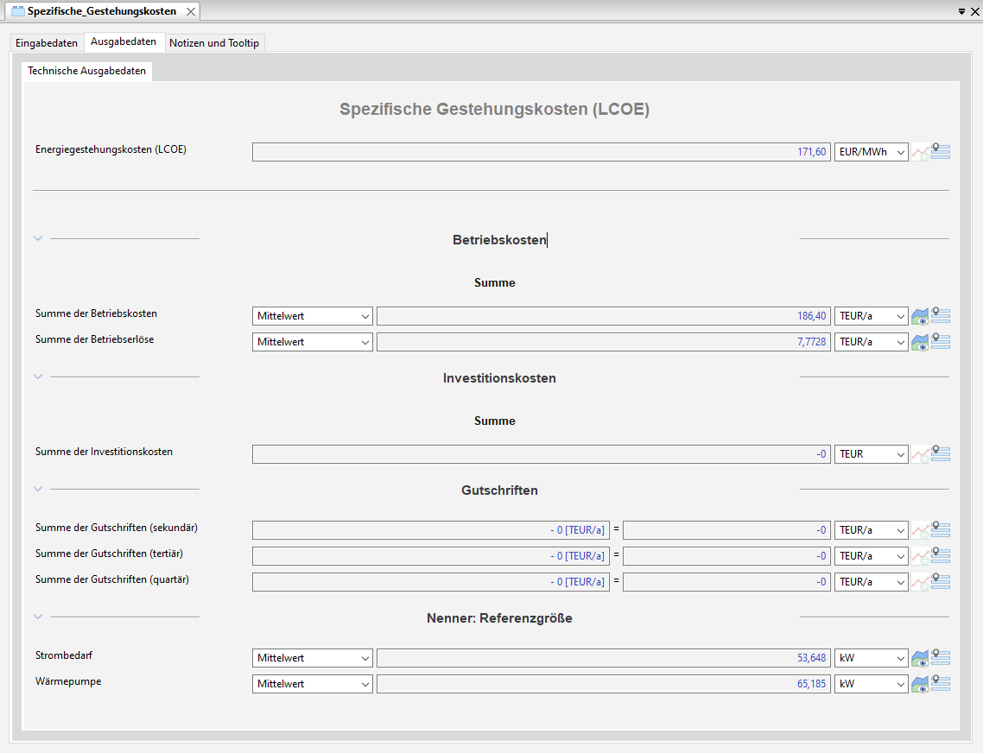This screenshot has width=983, height=753.
Task: Click the Wärmepumpe value field showing 65,185
Action: pos(604,683)
